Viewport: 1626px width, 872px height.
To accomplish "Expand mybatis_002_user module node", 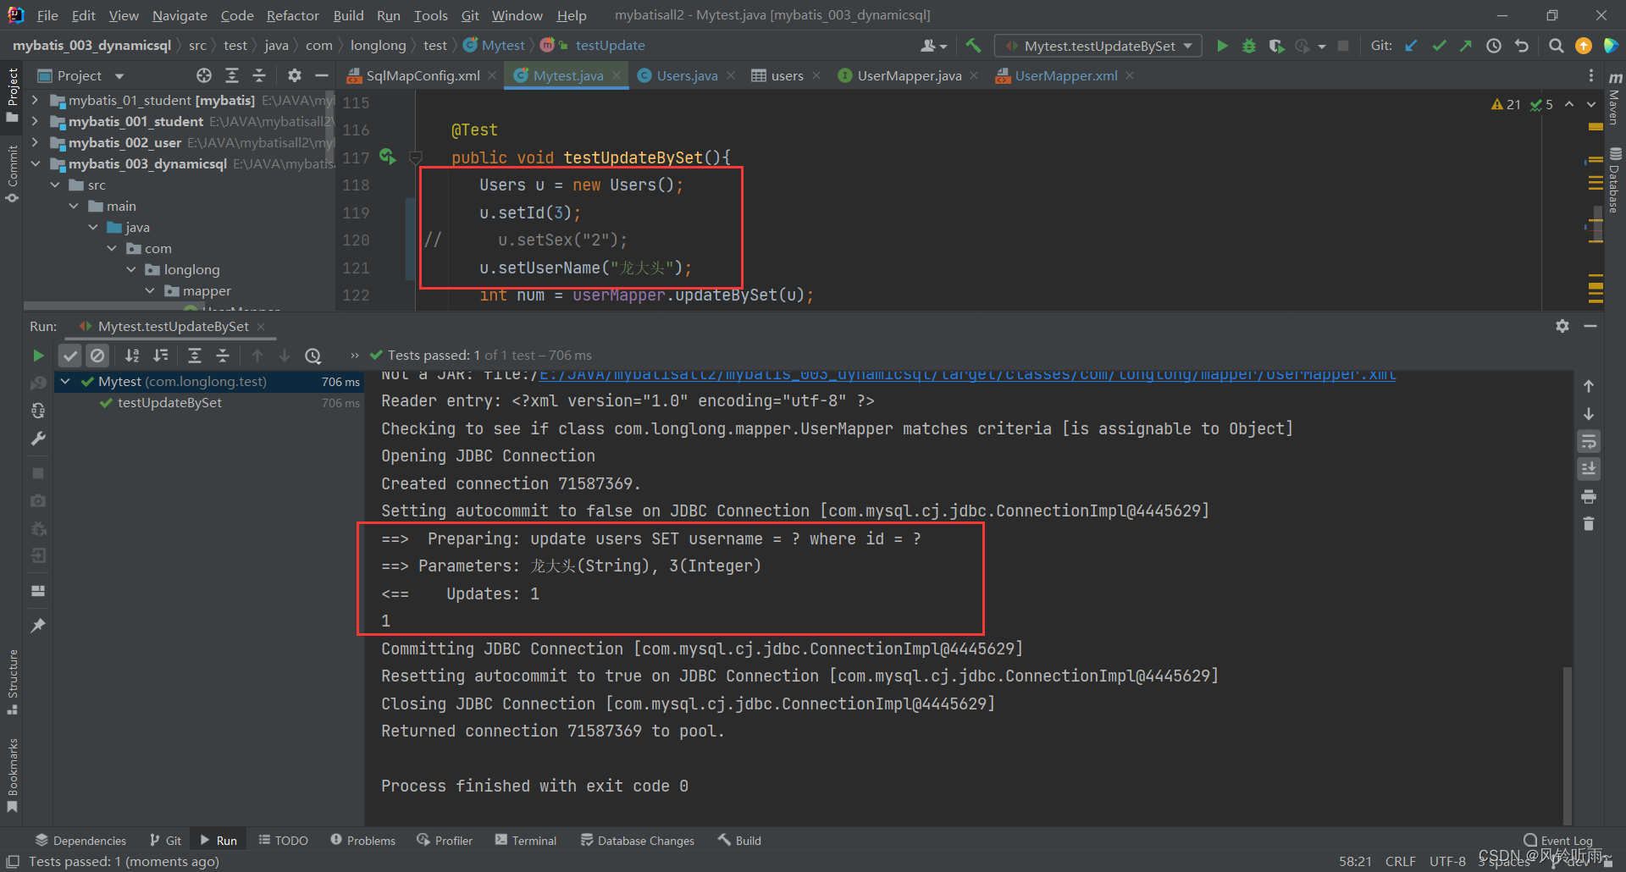I will point(35,142).
